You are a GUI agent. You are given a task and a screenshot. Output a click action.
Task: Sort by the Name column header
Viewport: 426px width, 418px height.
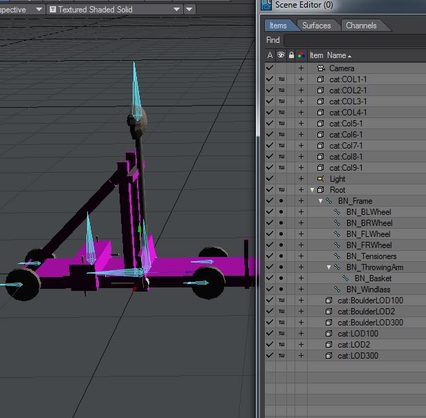pos(339,55)
